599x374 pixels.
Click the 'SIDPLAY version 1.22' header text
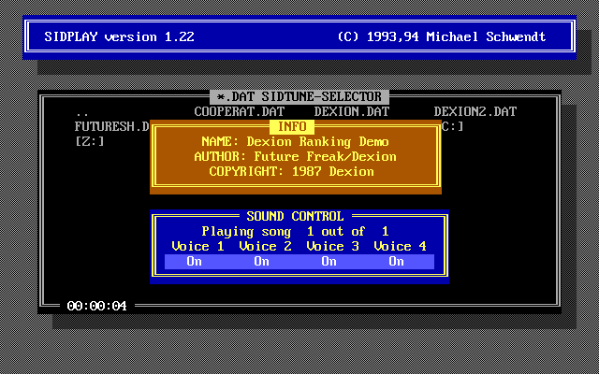(119, 36)
